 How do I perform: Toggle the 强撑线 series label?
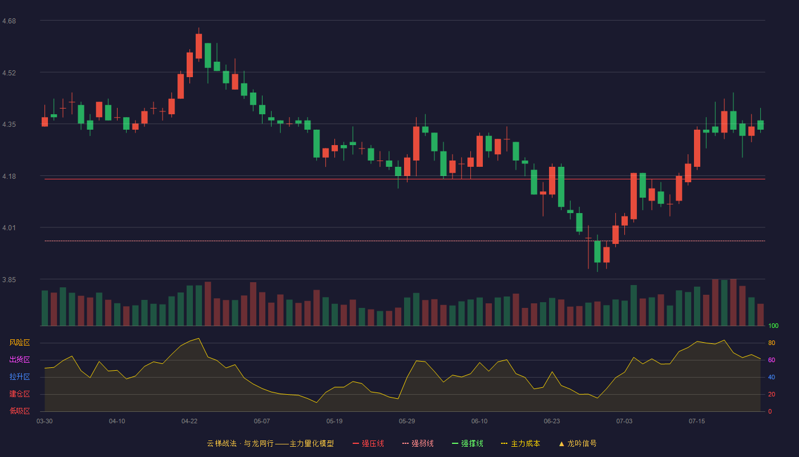click(x=472, y=443)
